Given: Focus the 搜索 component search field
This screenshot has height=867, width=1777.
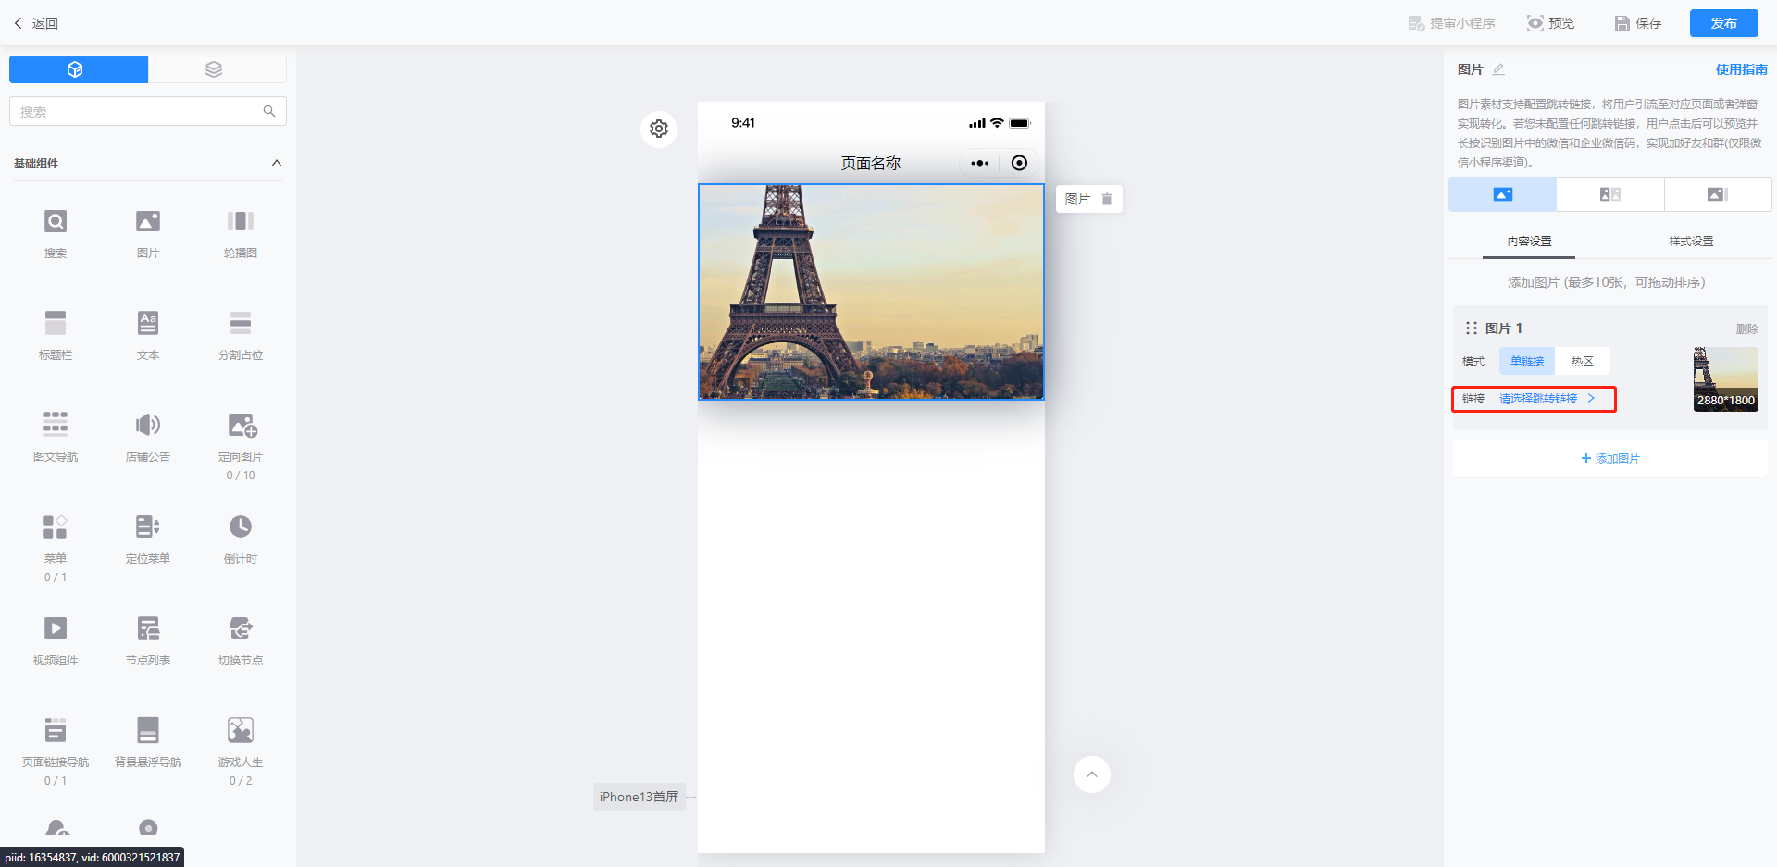Looking at the screenshot, I should point(148,111).
